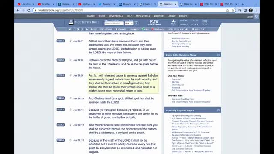
Task: Tick the checkbox beside Jer 50:10
Action: [x=71, y=98]
